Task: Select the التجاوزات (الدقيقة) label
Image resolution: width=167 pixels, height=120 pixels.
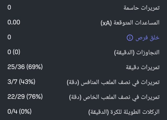Action: [137, 53]
